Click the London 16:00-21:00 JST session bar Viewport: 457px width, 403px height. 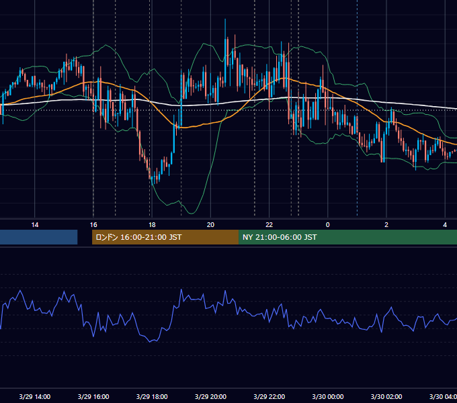click(165, 237)
